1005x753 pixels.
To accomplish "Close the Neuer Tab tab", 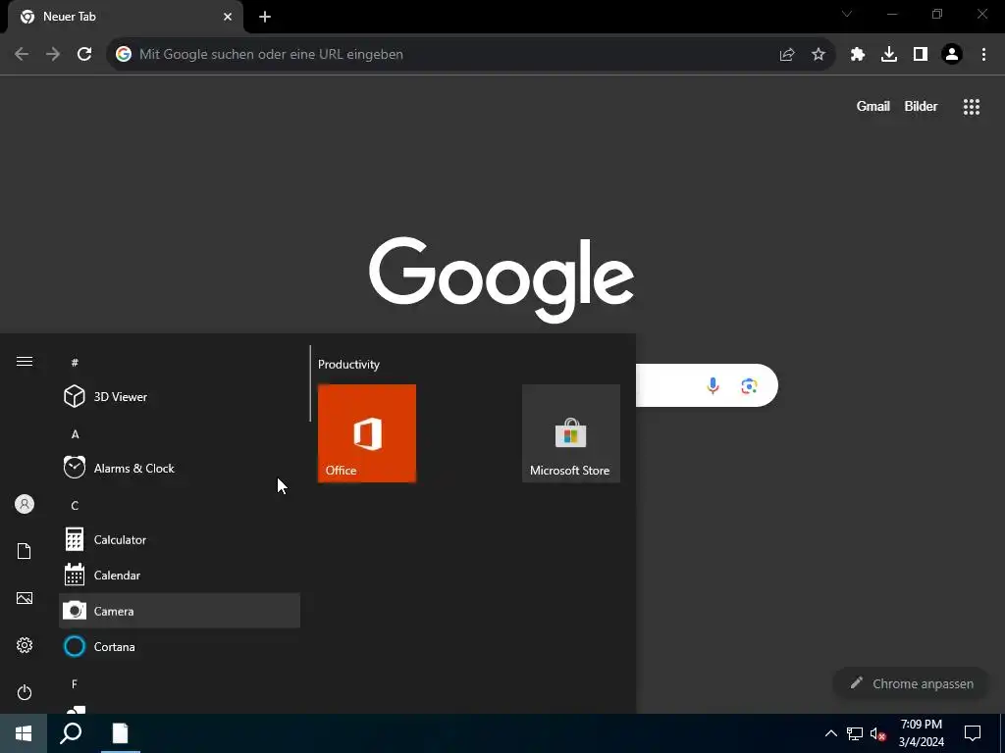I will click(228, 18).
